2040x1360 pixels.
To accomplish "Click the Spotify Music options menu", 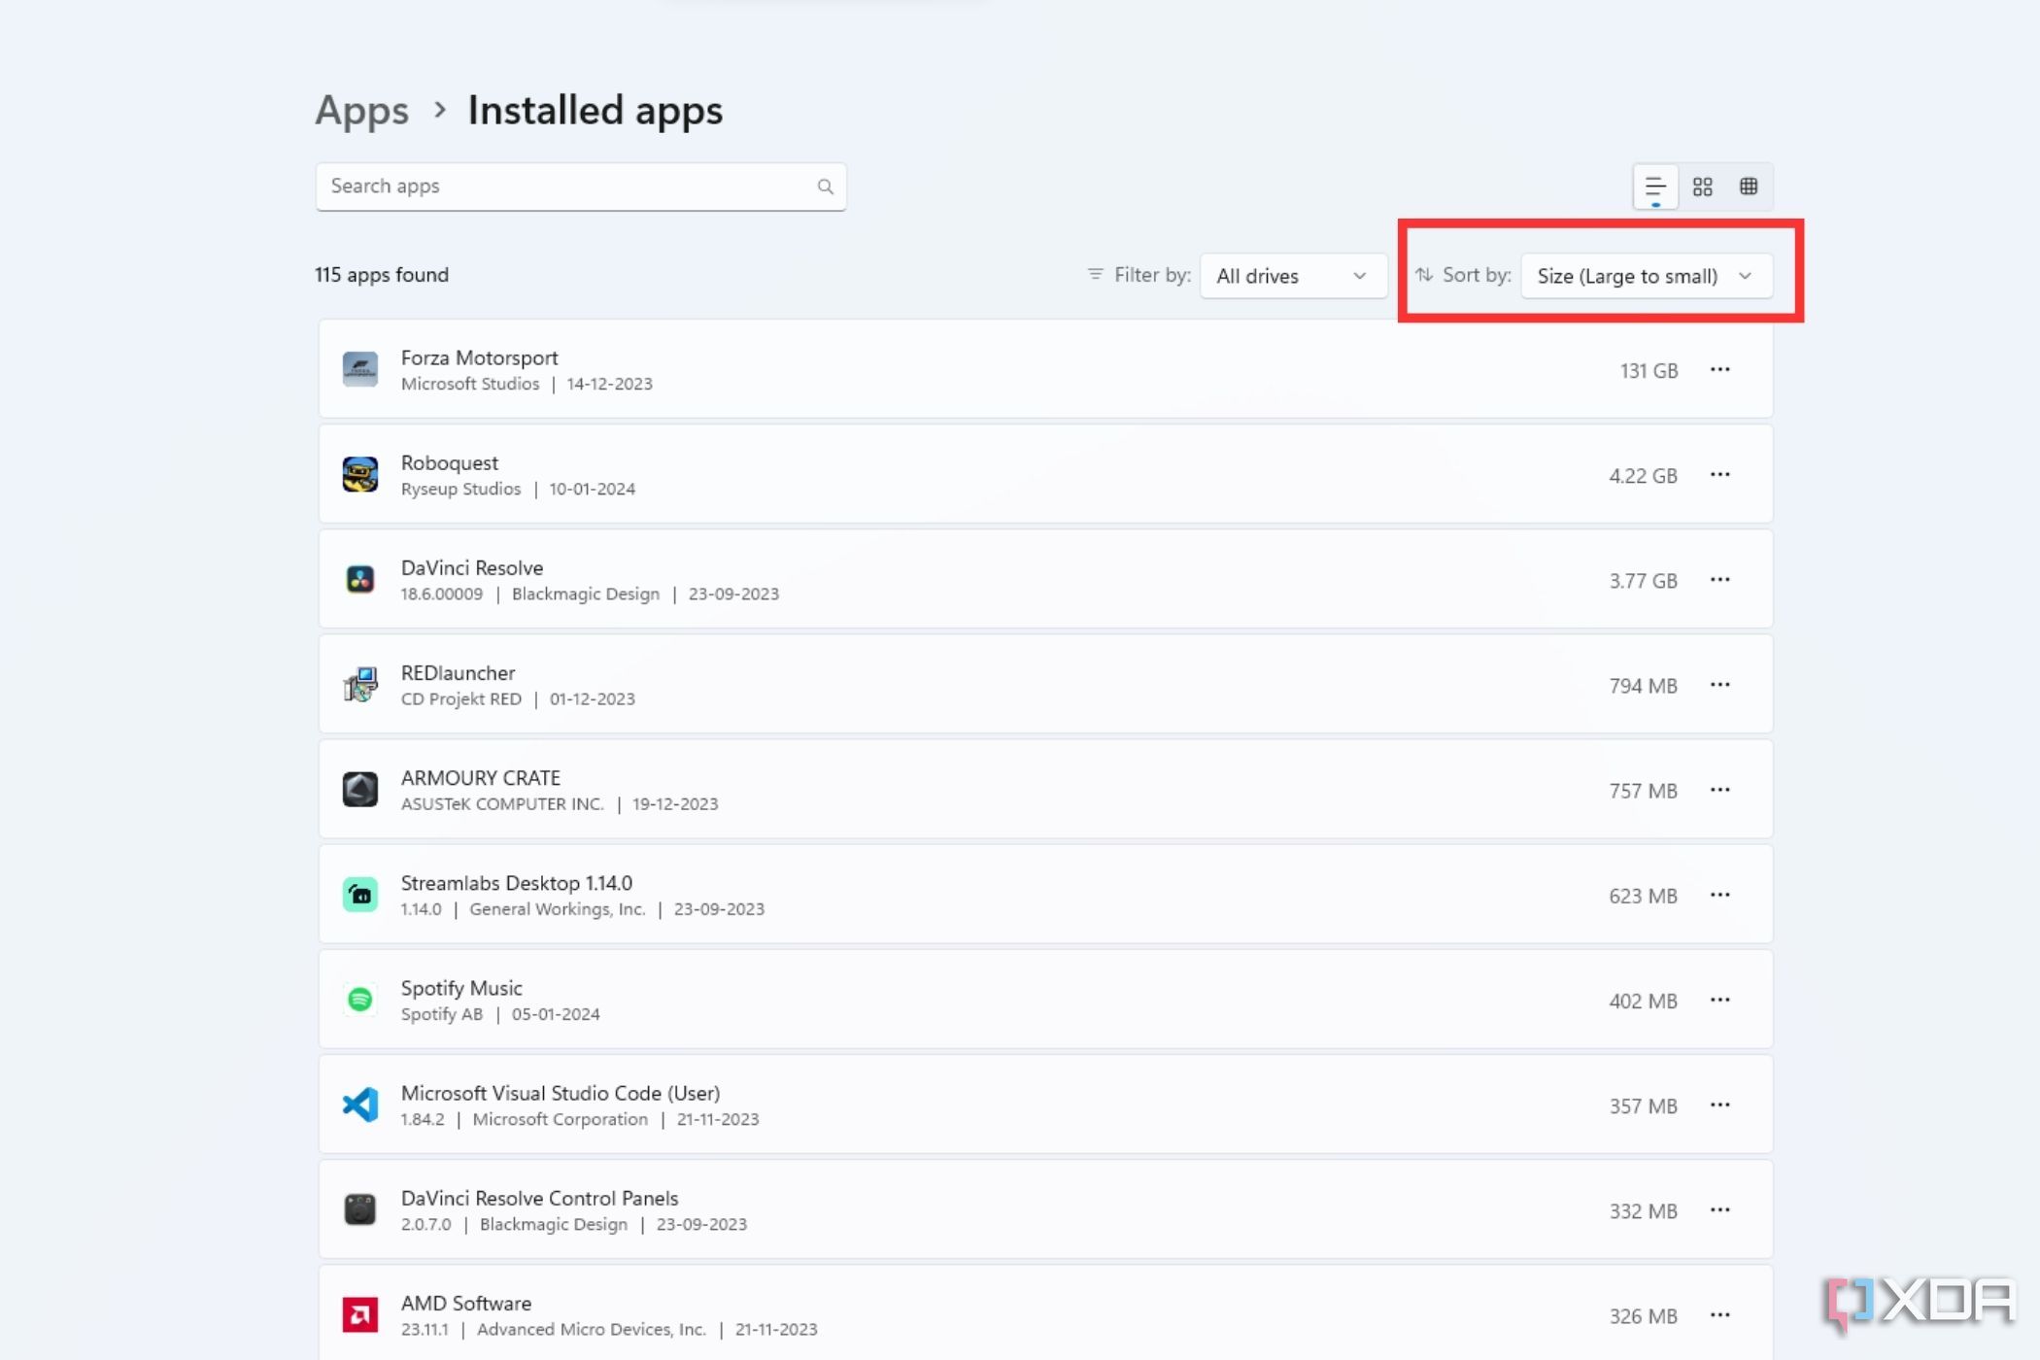I will coord(1719,999).
